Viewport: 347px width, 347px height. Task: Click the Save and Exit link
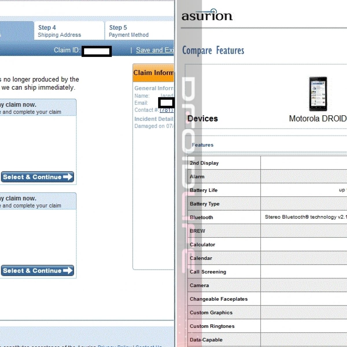click(155, 50)
